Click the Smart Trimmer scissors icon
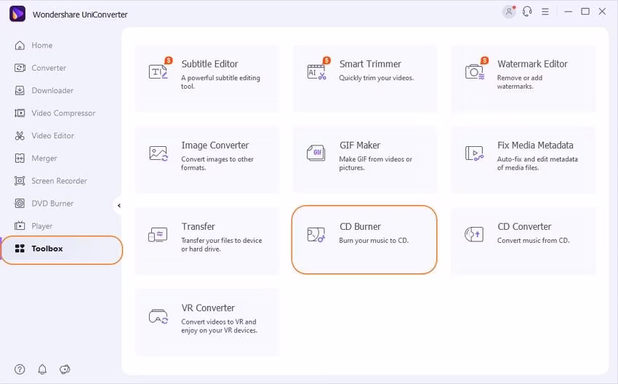The width and height of the screenshot is (618, 384). click(316, 71)
